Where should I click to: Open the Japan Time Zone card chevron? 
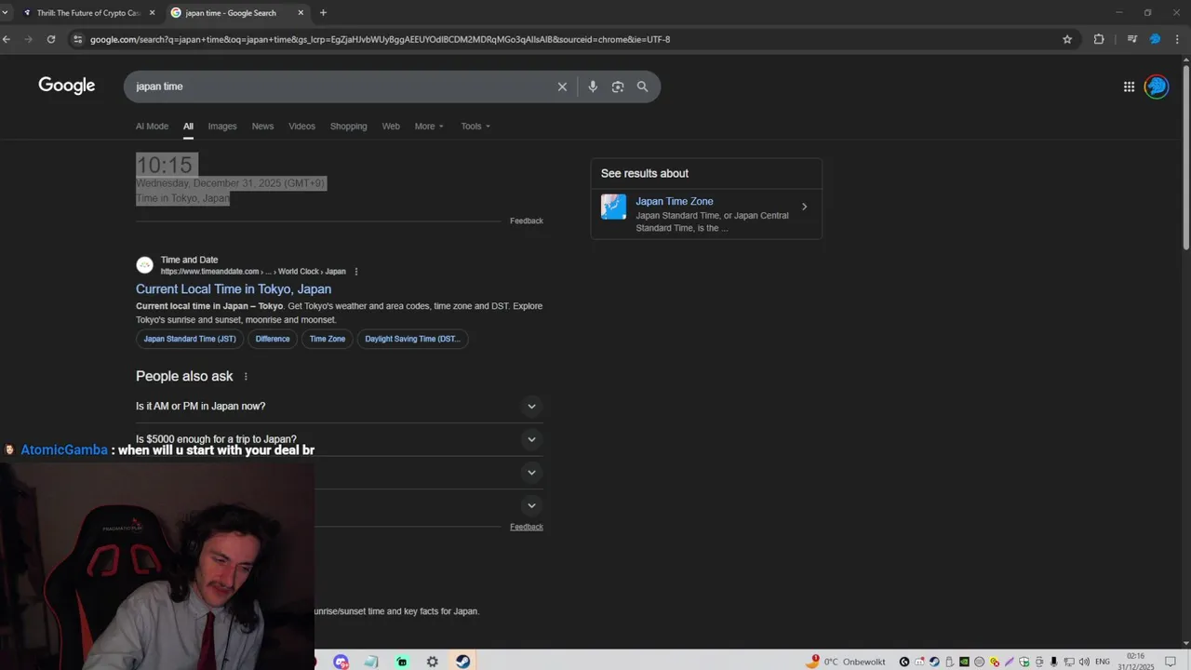805,207
